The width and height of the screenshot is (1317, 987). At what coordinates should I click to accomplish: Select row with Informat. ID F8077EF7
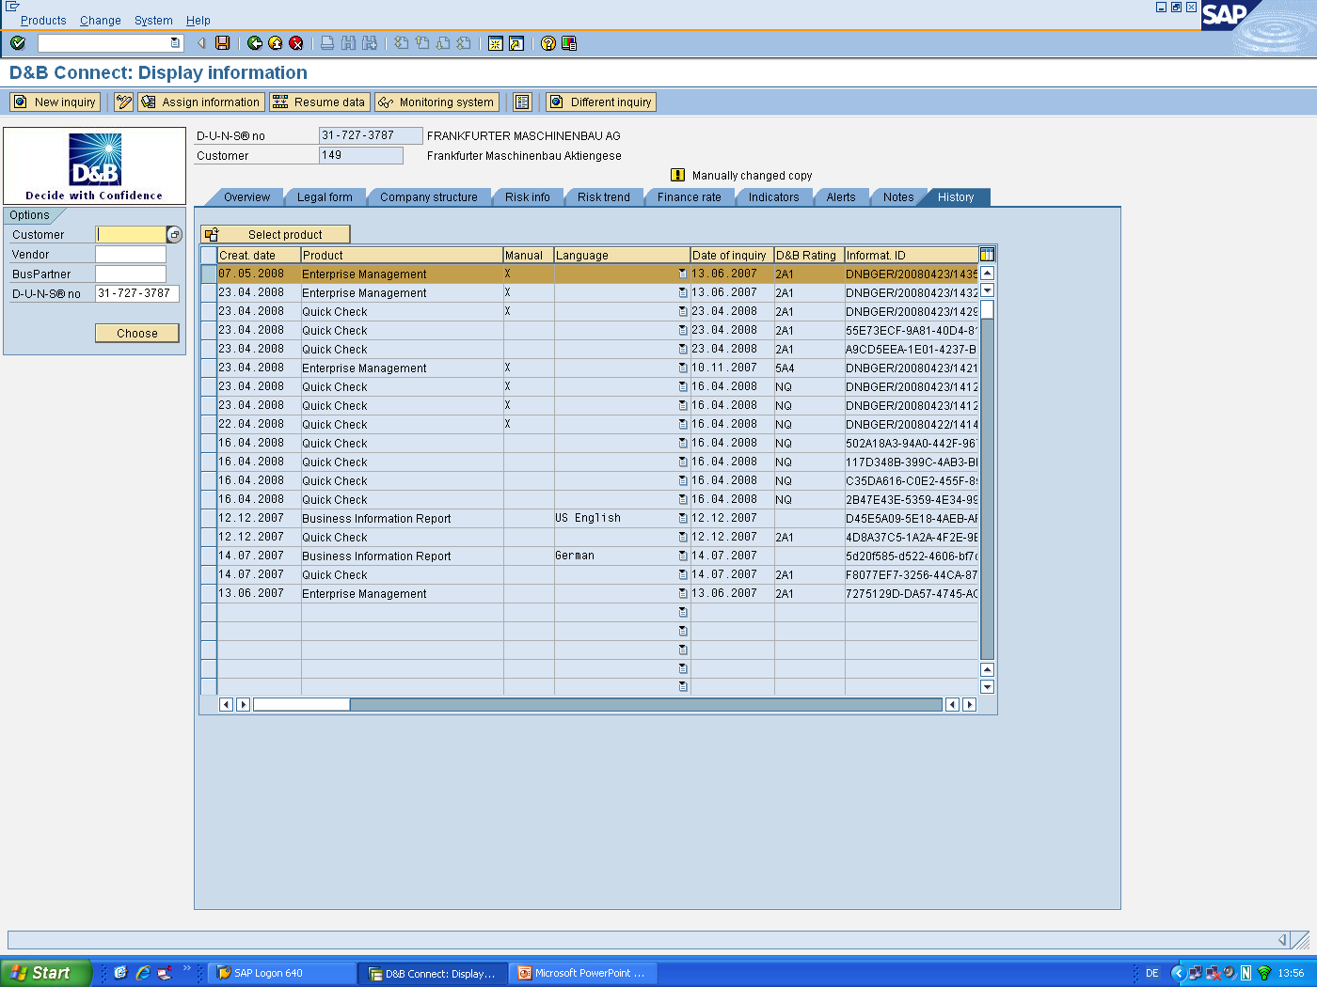pos(209,574)
